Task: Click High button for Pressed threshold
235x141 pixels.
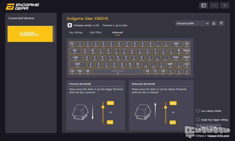Action: (x=110, y=103)
